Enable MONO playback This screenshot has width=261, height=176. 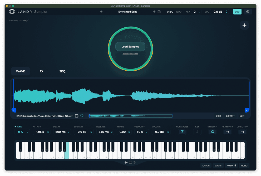(x=244, y=165)
